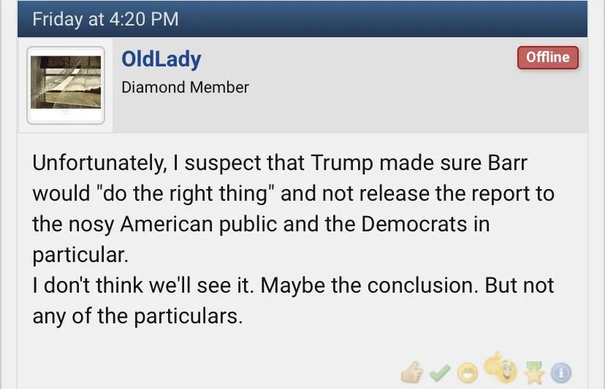Screen dimensions: 605x389
Task: Open the OldLady username profile link
Action: 161,60
